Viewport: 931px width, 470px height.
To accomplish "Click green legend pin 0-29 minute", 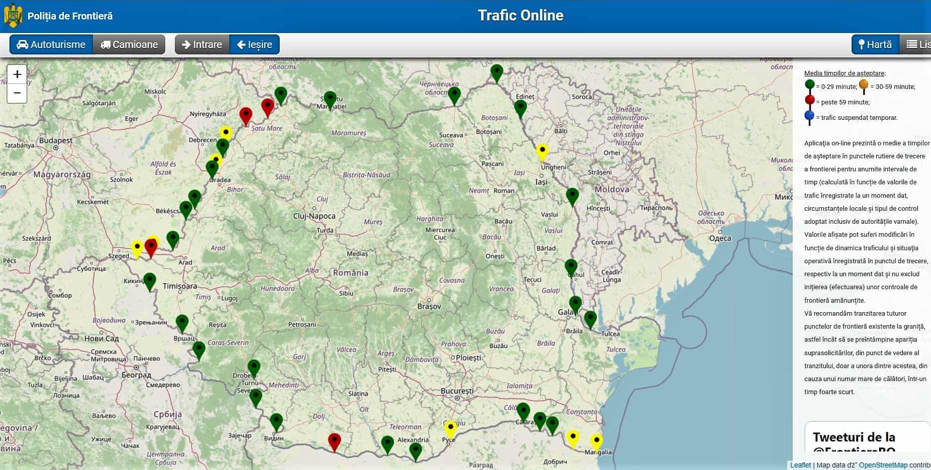I will 810,86.
